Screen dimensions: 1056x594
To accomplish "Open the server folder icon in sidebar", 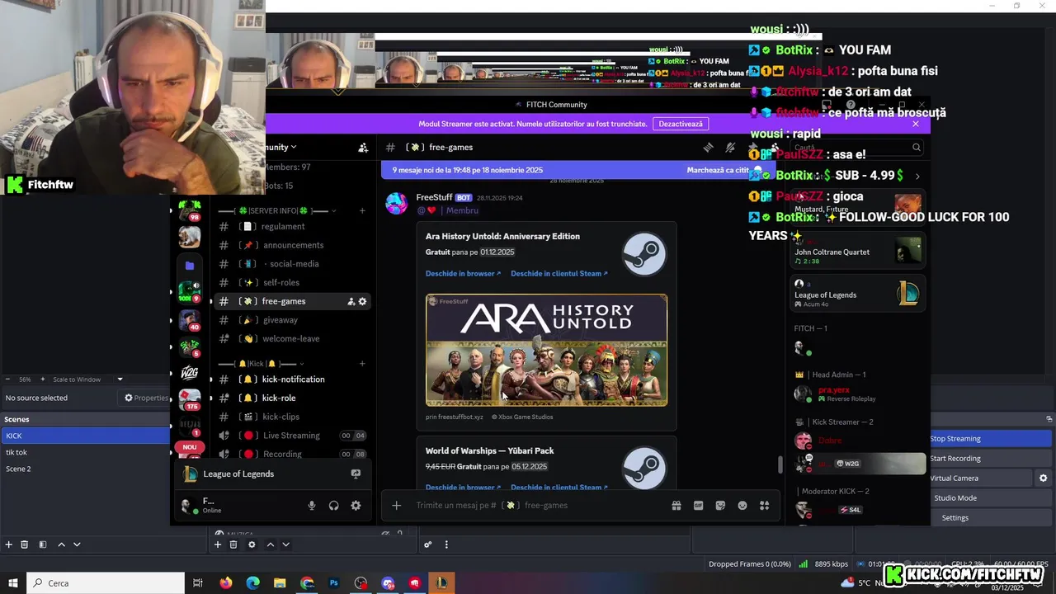I will click(190, 266).
